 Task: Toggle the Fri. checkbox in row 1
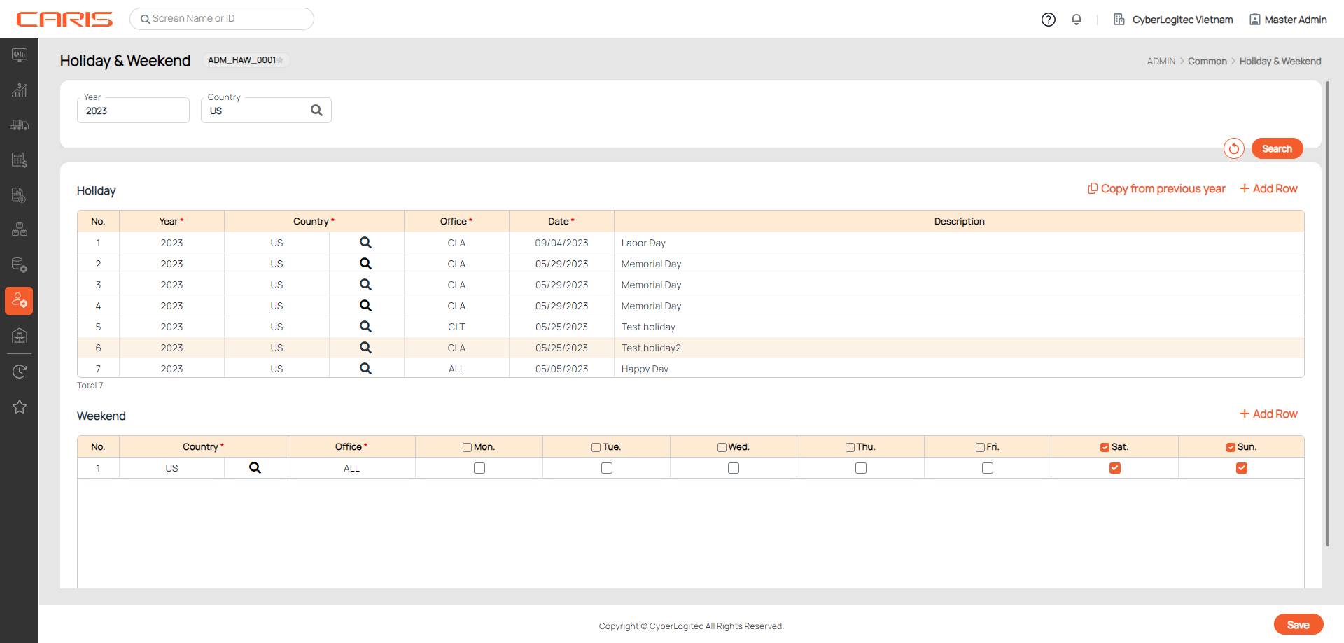point(987,468)
